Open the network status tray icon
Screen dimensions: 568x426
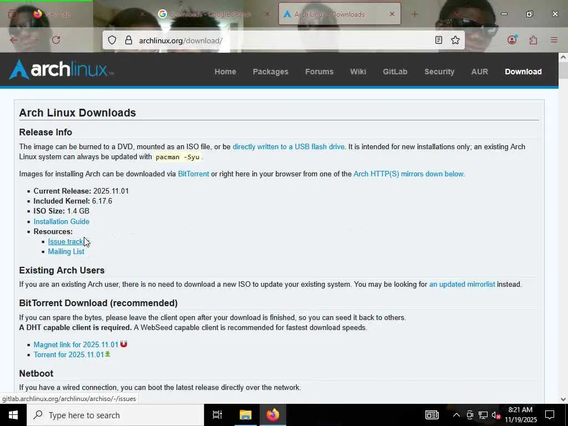(483, 415)
